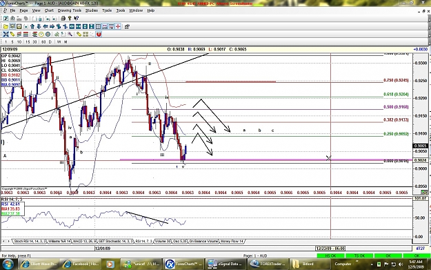Screen dimensions: 431x270
Task: Click the blue up arrow chart icon
Action: (32, 27)
